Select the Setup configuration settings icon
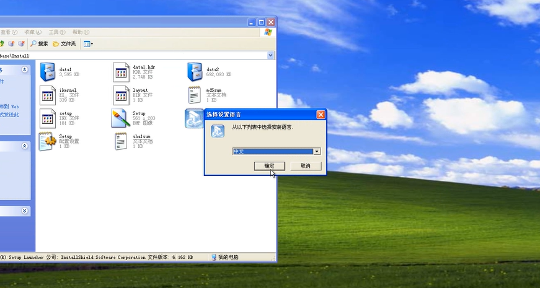Screen dimensions: 540x288 [48, 141]
